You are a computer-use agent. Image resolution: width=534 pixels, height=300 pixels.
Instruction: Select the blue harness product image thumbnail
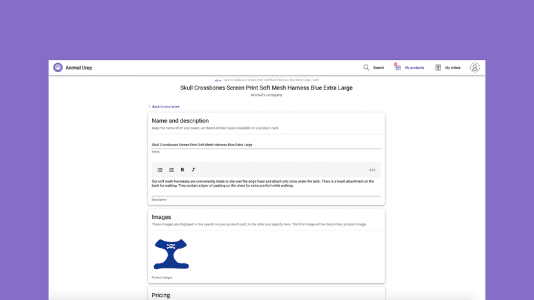pyautogui.click(x=172, y=254)
